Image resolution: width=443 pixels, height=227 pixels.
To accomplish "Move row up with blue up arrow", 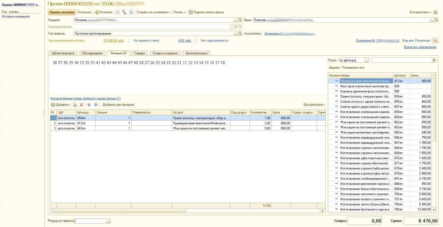I will pyautogui.click(x=89, y=105).
